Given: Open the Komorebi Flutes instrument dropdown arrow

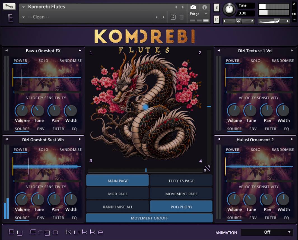Looking at the screenshot, I should [x=24, y=7].
